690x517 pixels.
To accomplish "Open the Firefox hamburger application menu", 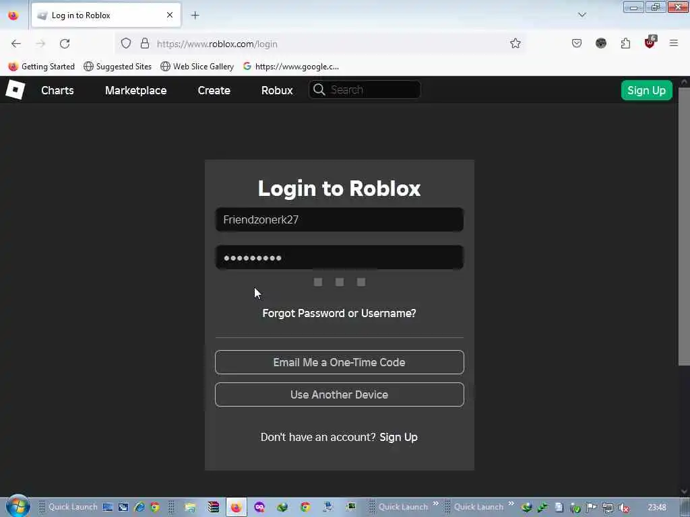I will 673,43.
